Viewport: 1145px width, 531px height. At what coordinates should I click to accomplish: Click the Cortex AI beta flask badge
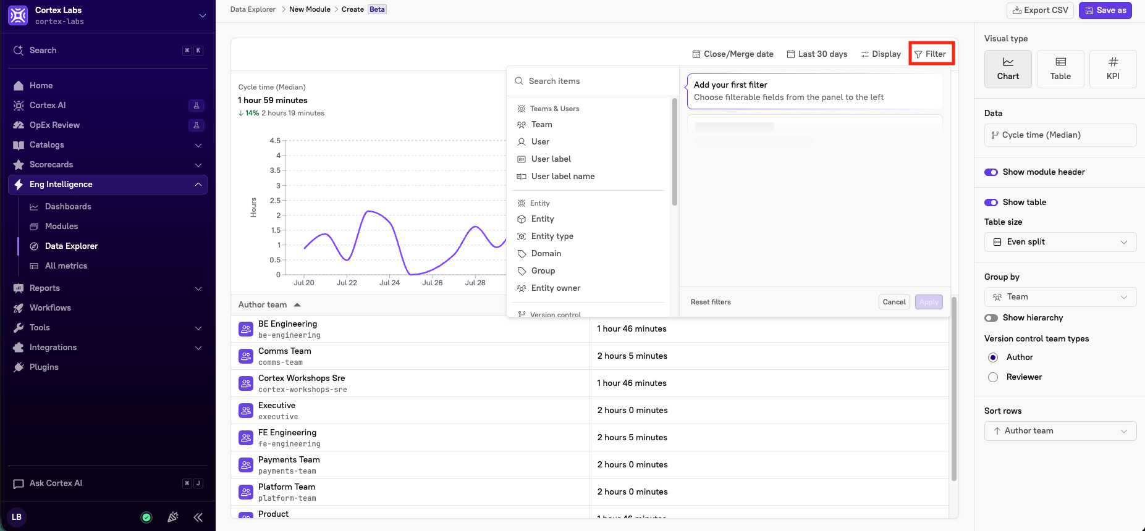(196, 106)
